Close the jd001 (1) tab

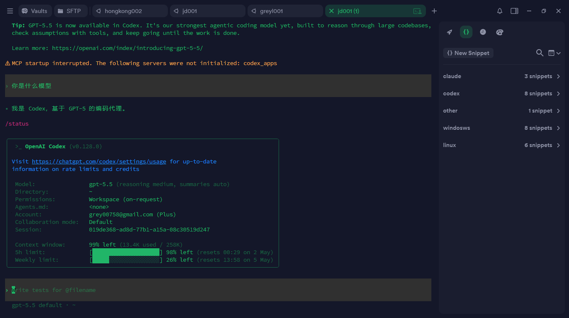point(331,11)
